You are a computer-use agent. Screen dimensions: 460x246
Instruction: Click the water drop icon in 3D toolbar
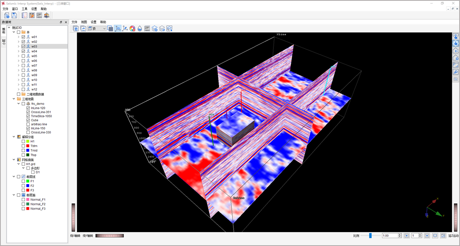coord(140,29)
